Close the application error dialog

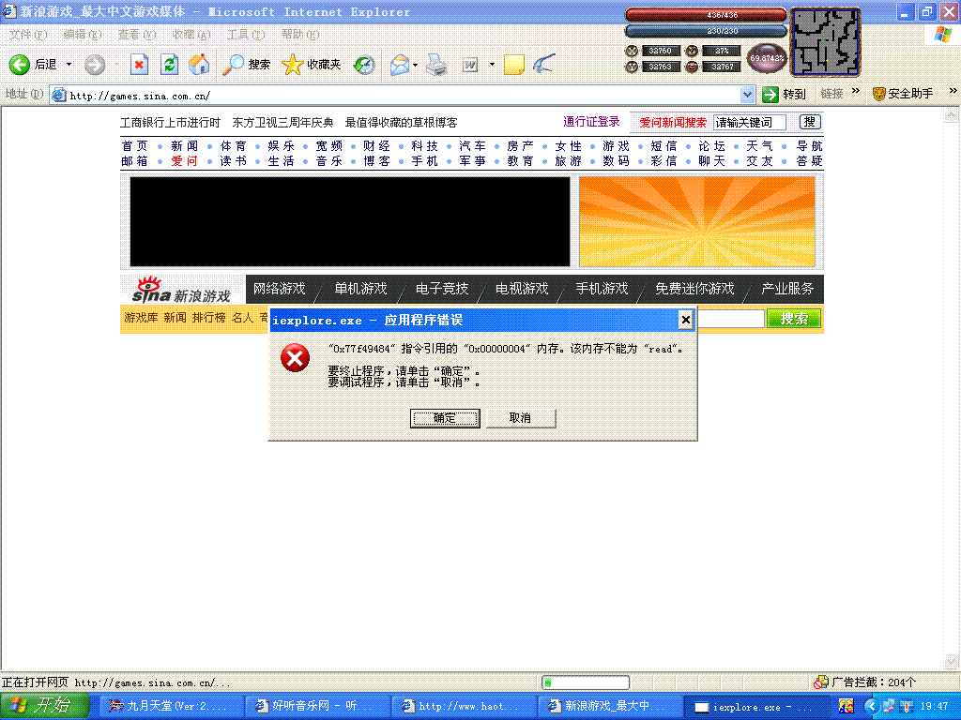point(685,320)
